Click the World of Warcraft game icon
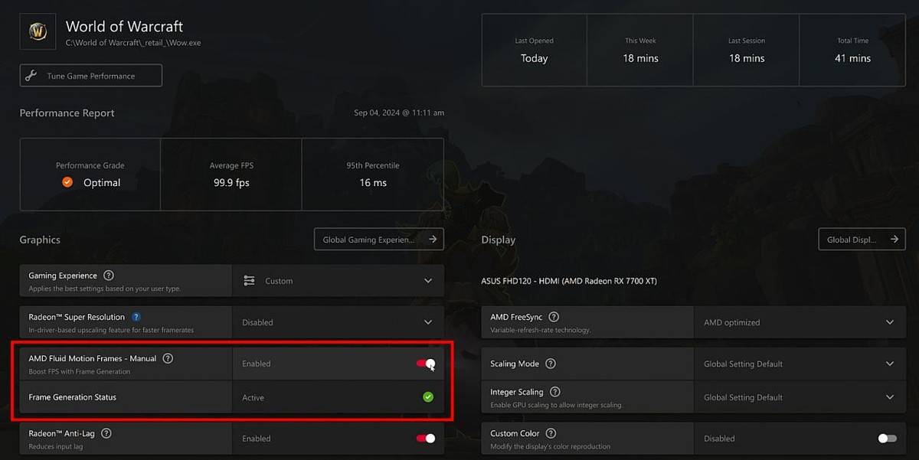 click(38, 31)
